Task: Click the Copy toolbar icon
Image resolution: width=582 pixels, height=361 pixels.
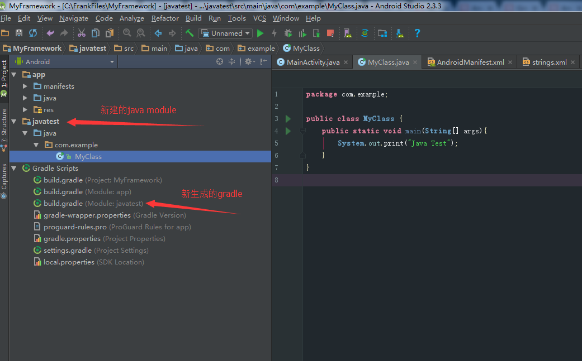Action: pos(96,33)
